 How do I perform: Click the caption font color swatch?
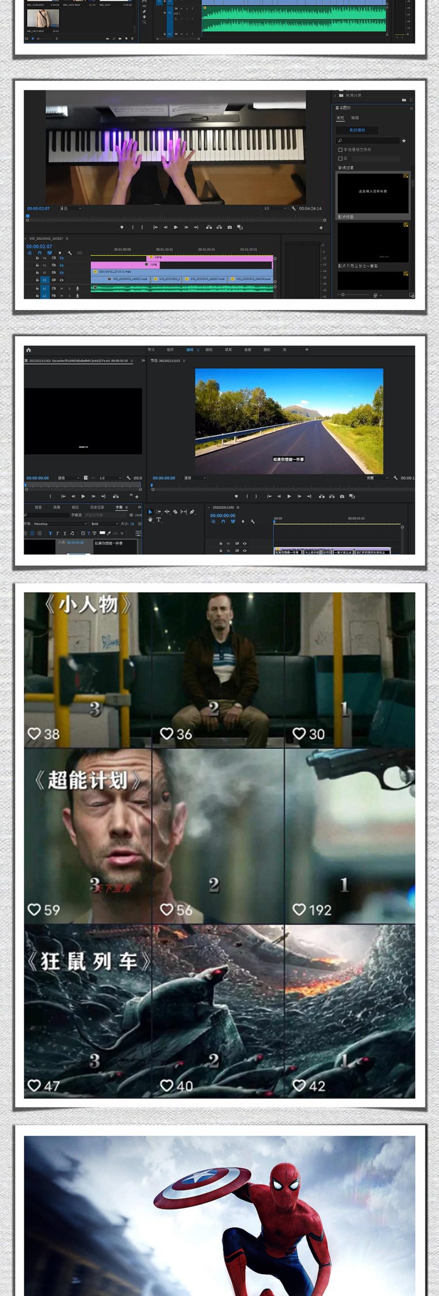pyautogui.click(x=102, y=533)
